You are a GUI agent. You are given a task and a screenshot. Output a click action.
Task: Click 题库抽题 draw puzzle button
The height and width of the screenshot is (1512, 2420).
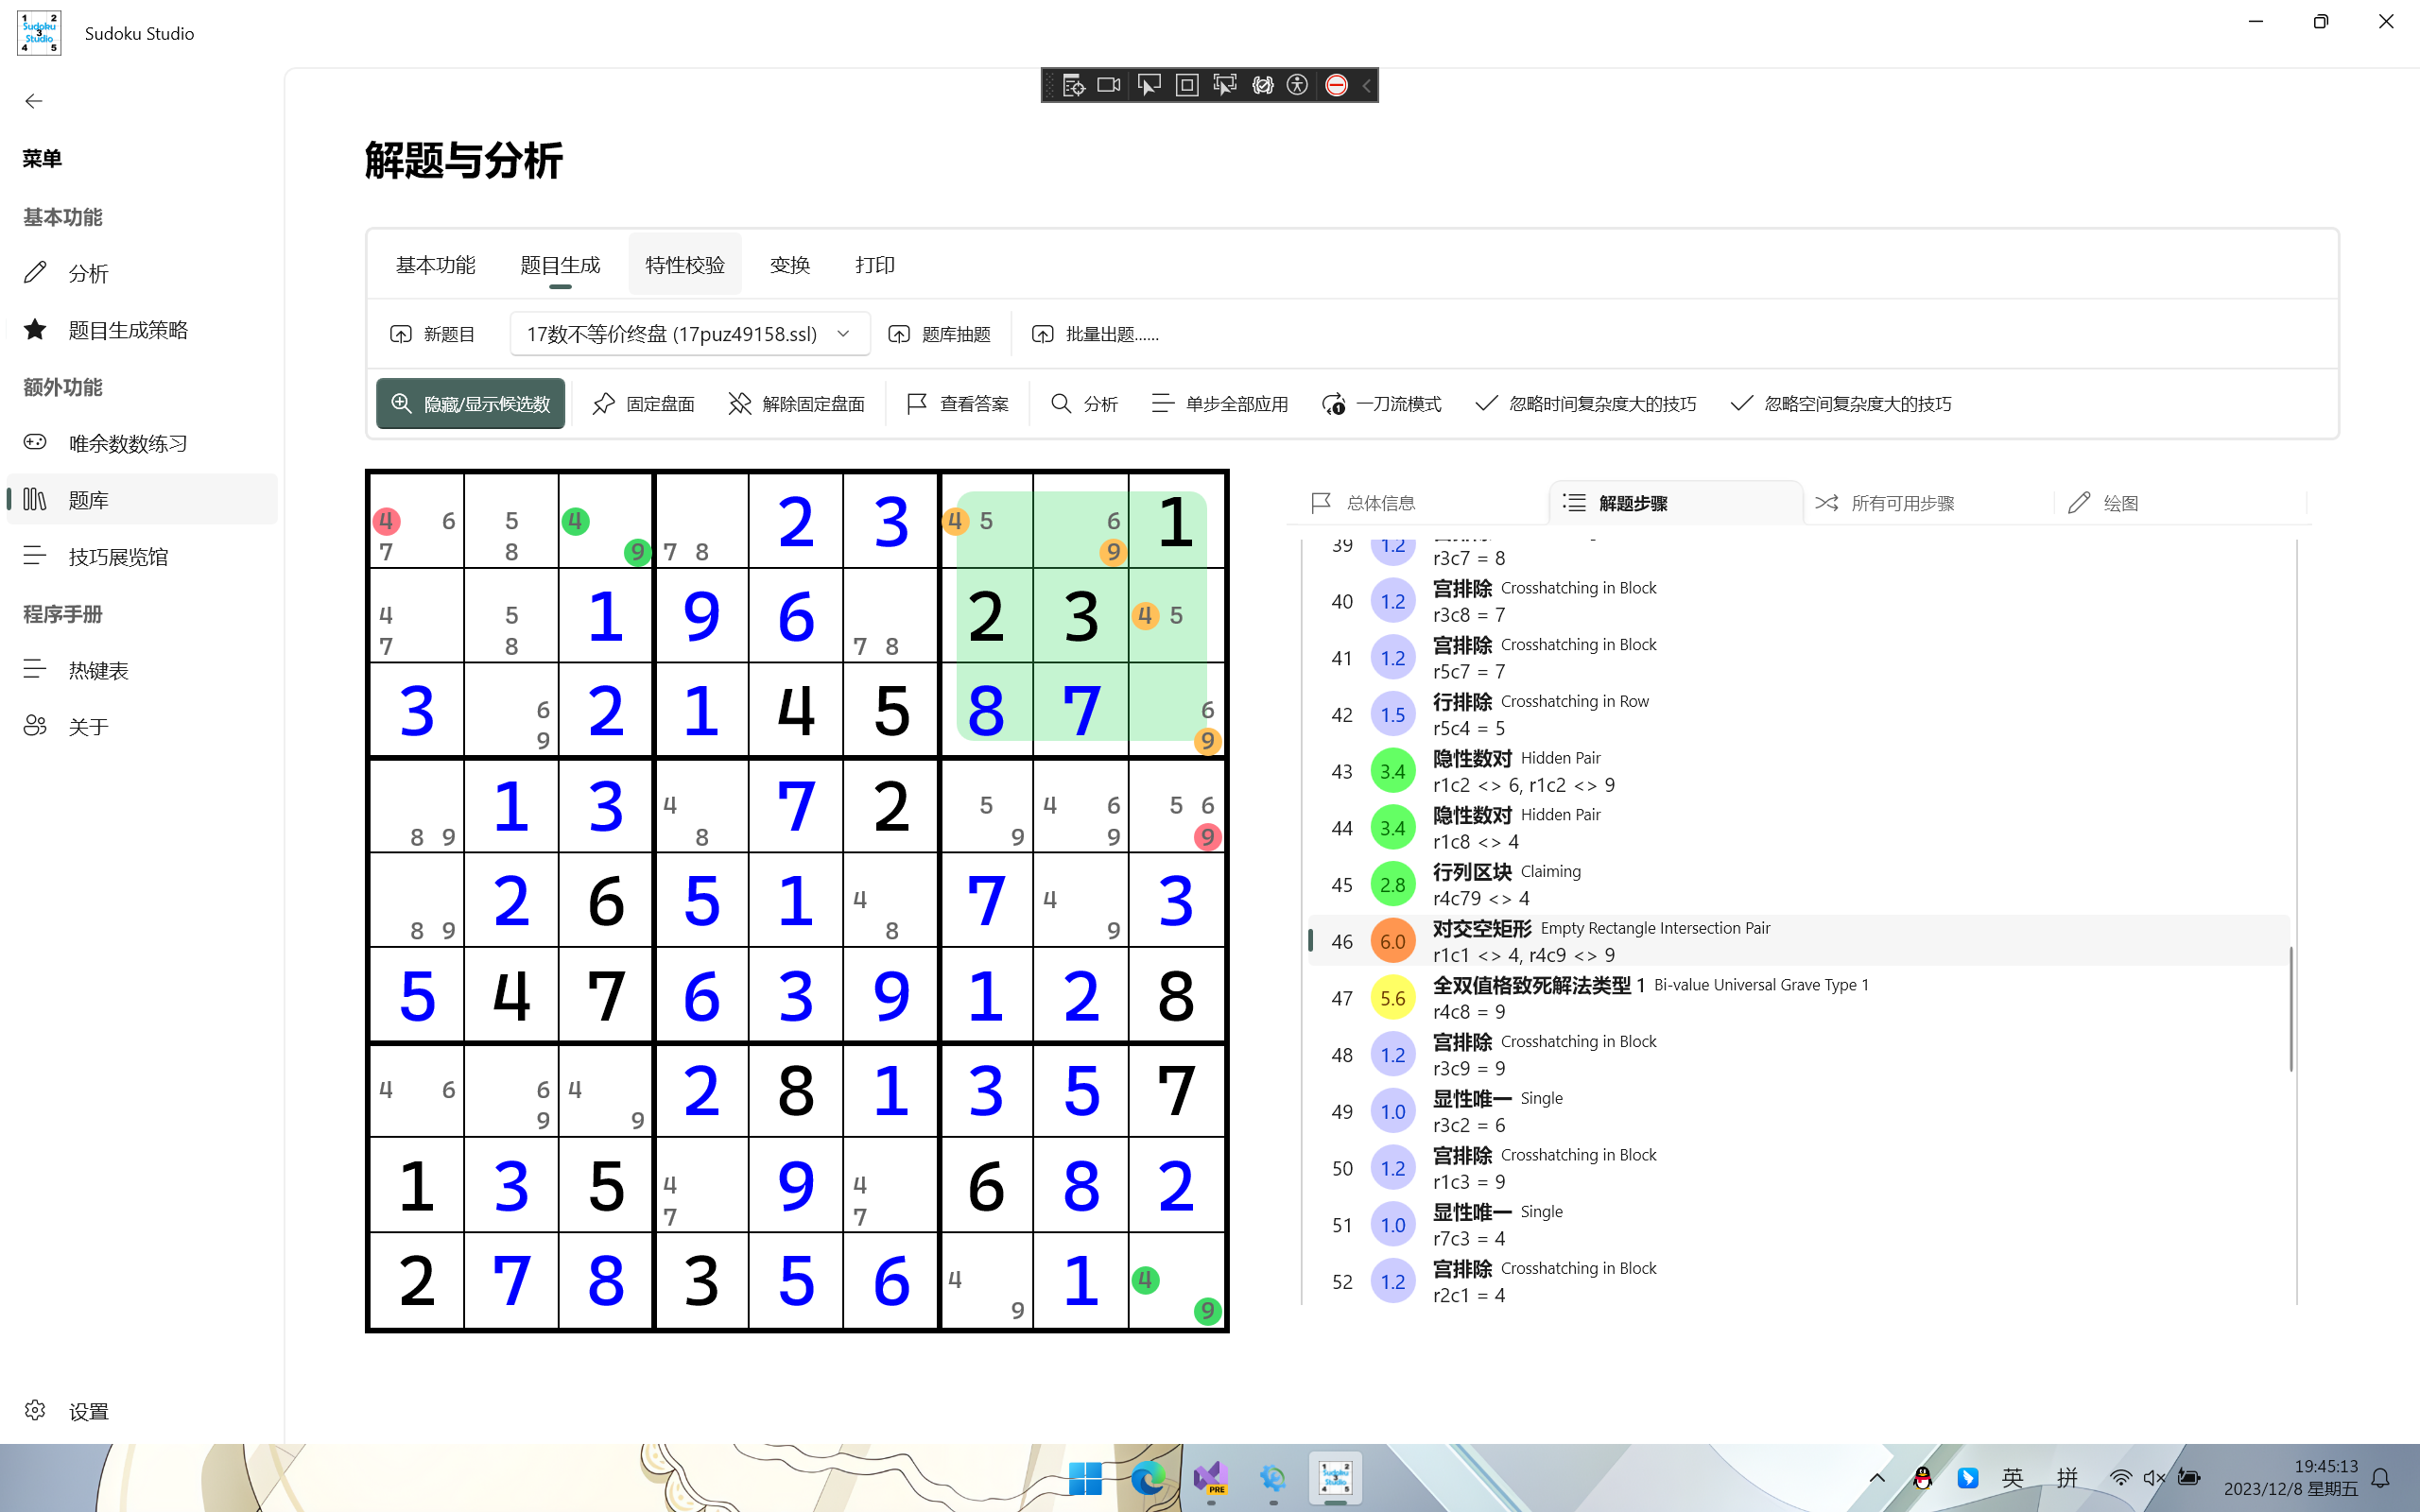pos(939,334)
